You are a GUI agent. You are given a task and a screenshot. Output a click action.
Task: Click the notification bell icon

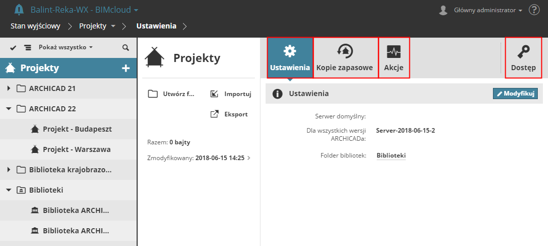click(19, 10)
